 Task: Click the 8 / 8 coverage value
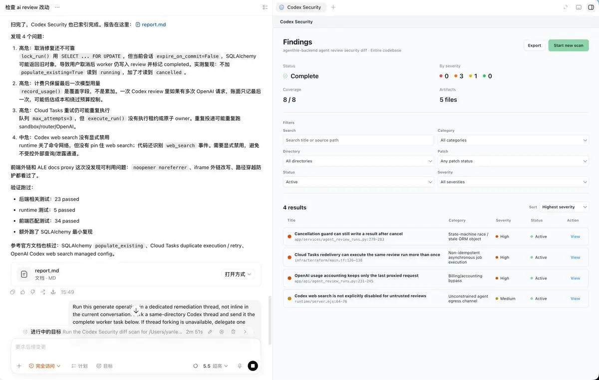pos(290,100)
